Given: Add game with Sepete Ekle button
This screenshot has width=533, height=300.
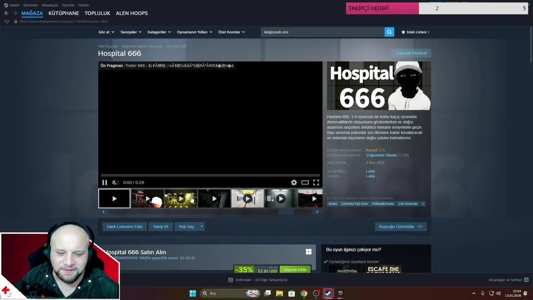Looking at the screenshot, I should click(295, 270).
